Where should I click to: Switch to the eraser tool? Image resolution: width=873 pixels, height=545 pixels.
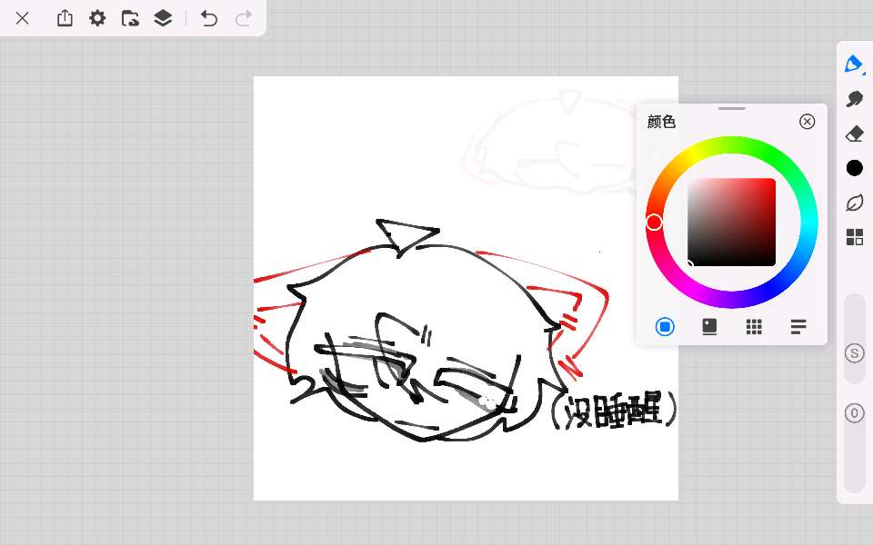point(854,134)
